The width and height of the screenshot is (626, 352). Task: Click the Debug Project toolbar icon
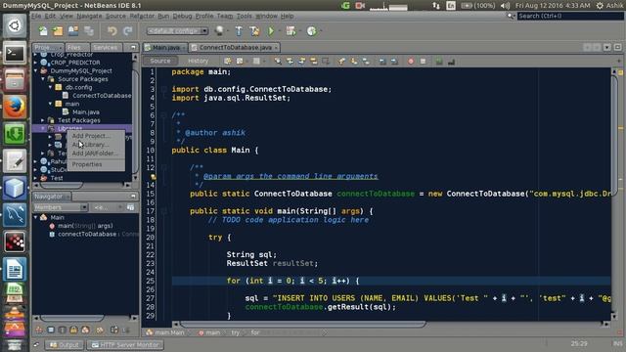click(x=291, y=30)
